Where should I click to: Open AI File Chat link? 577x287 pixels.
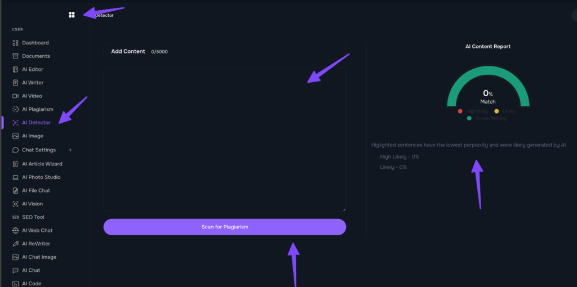[36, 191]
